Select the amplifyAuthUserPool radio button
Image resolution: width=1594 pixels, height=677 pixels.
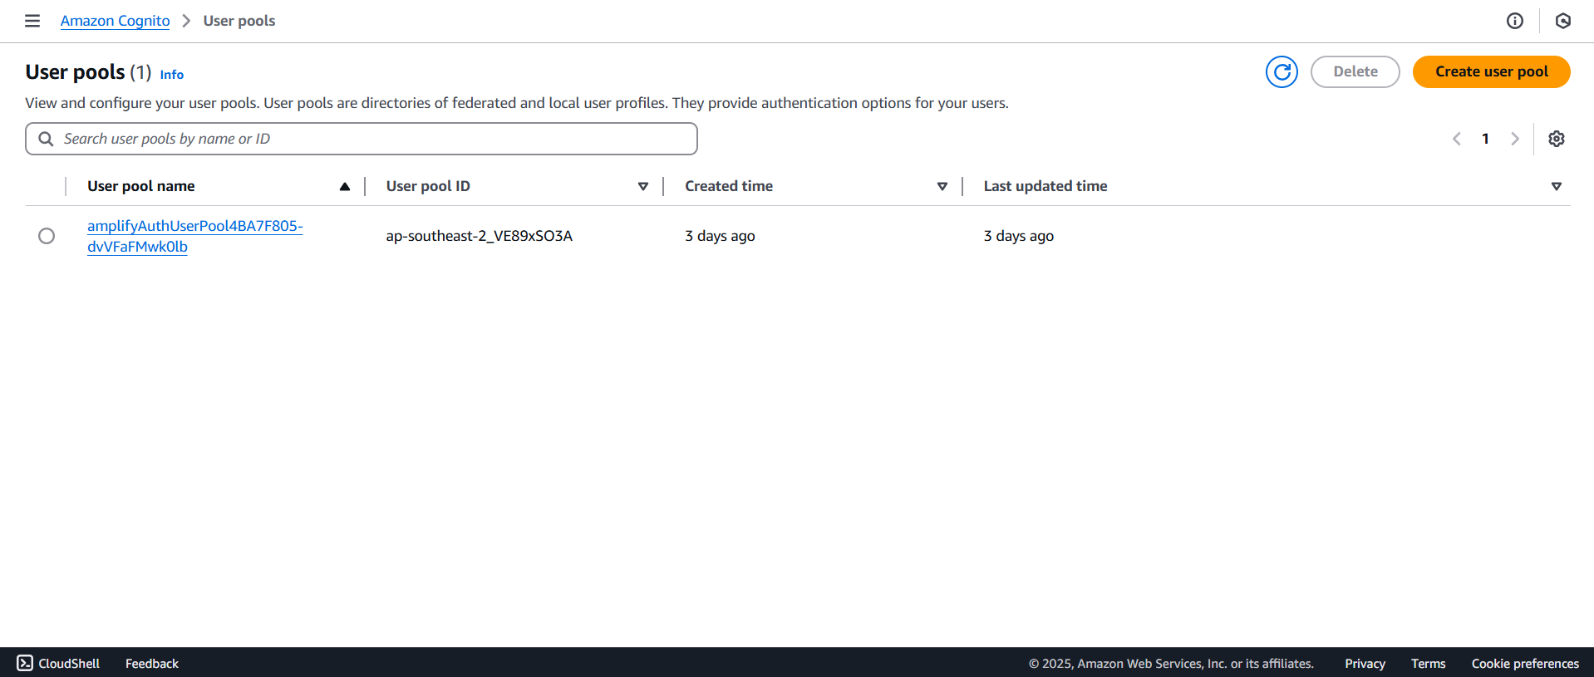[x=47, y=236]
